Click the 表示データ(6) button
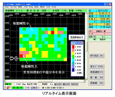The height and width of the screenshot is (97, 115). tap(97, 66)
